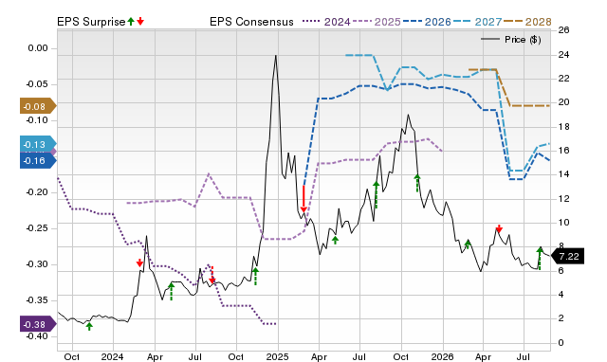Select the green surprise arrow between Oct 2025 and 2026
607x362 pixels.
(417, 183)
